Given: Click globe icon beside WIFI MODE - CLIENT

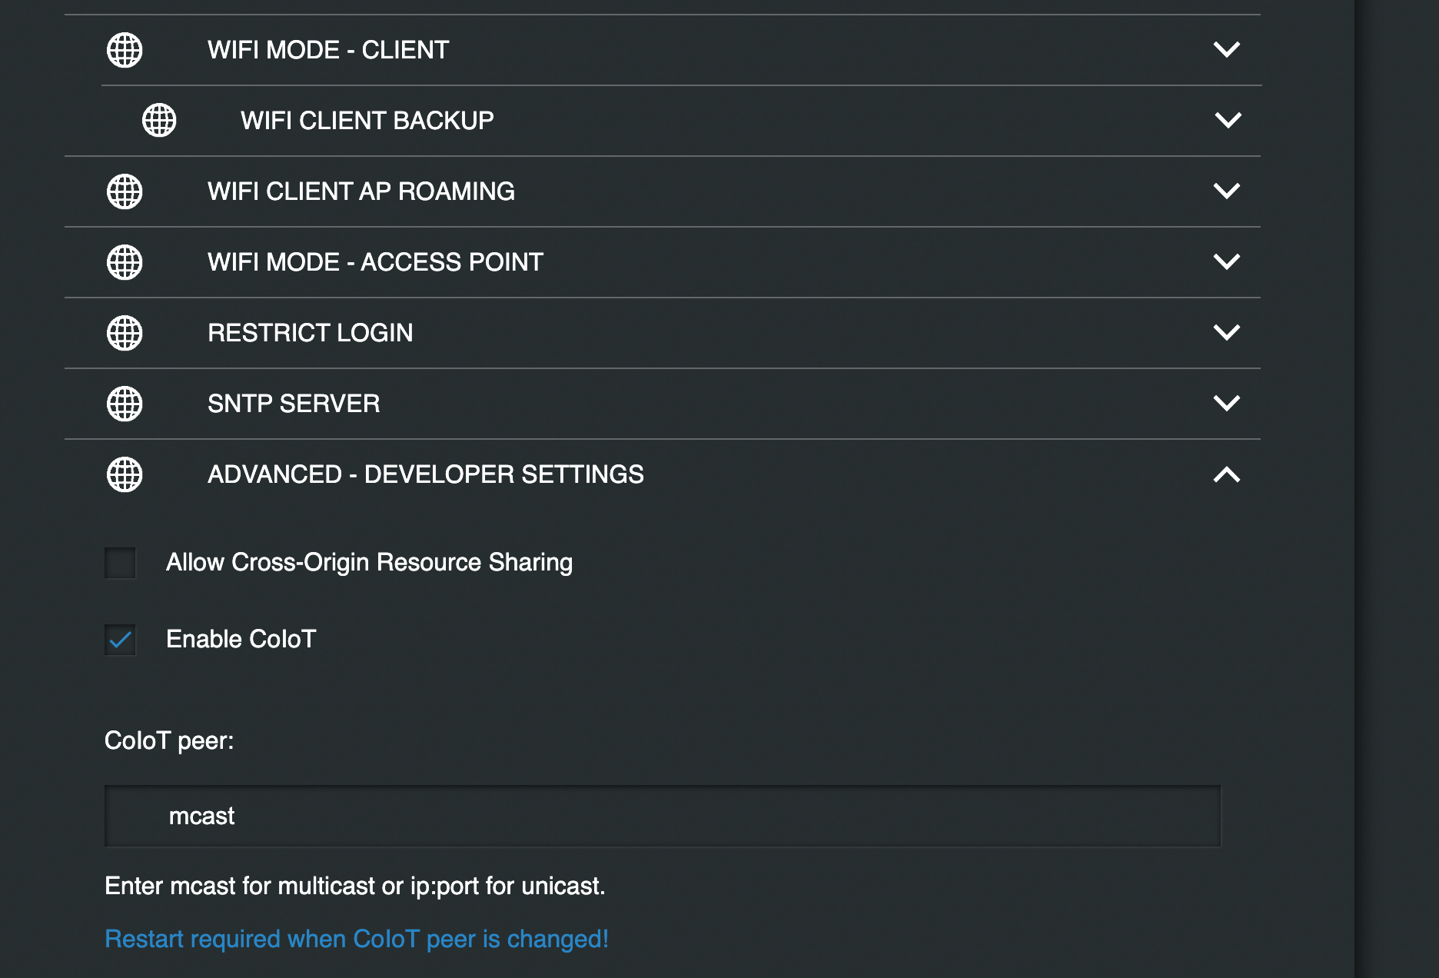Looking at the screenshot, I should pos(125,50).
